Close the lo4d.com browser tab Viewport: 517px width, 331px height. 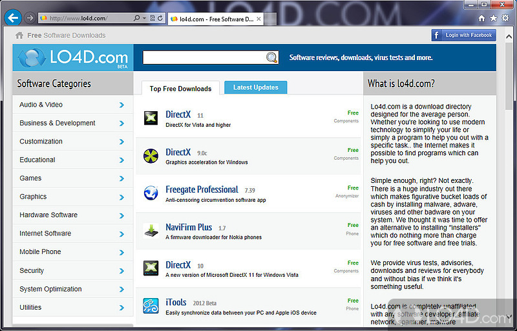click(259, 19)
